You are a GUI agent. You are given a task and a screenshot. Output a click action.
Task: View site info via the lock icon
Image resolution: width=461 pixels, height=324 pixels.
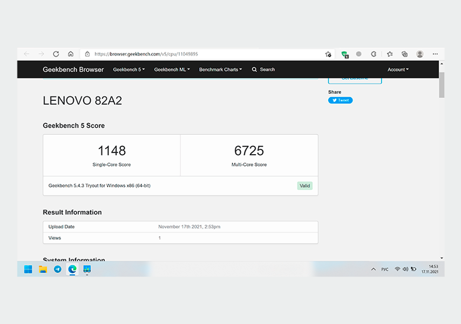[x=87, y=54]
